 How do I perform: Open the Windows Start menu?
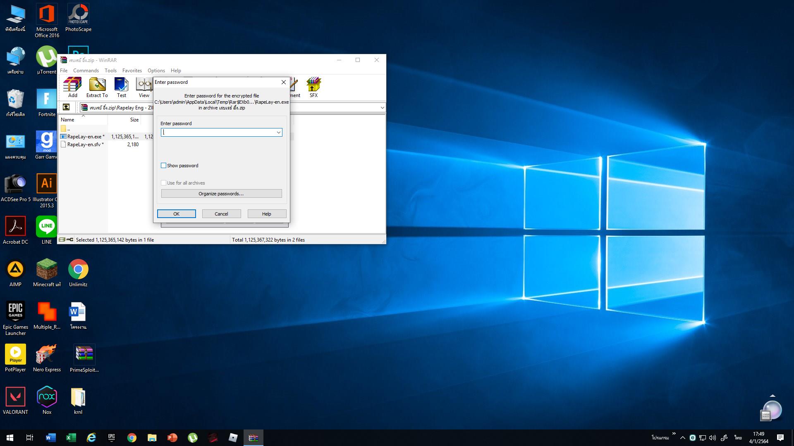tap(10, 438)
